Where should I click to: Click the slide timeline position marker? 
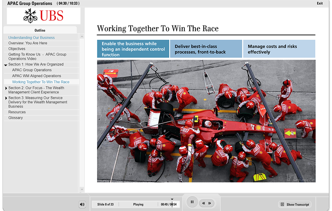tap(172, 200)
